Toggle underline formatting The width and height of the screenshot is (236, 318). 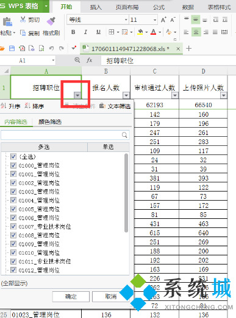98,32
